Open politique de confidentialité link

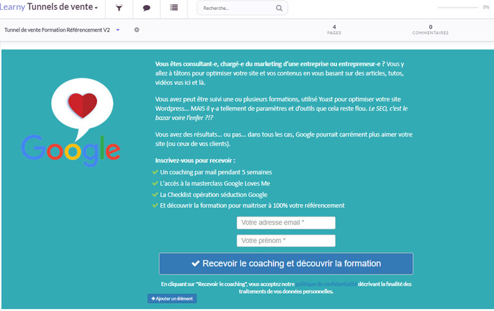pos(325,284)
